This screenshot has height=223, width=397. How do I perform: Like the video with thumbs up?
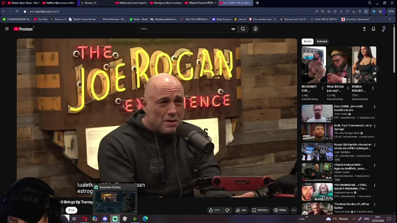214,210
